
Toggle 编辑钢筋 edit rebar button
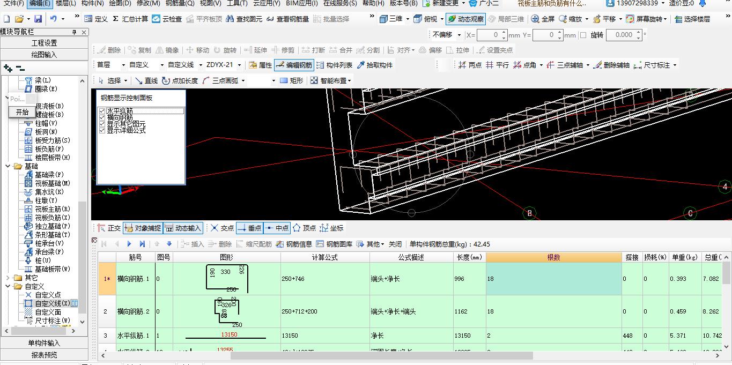click(294, 65)
